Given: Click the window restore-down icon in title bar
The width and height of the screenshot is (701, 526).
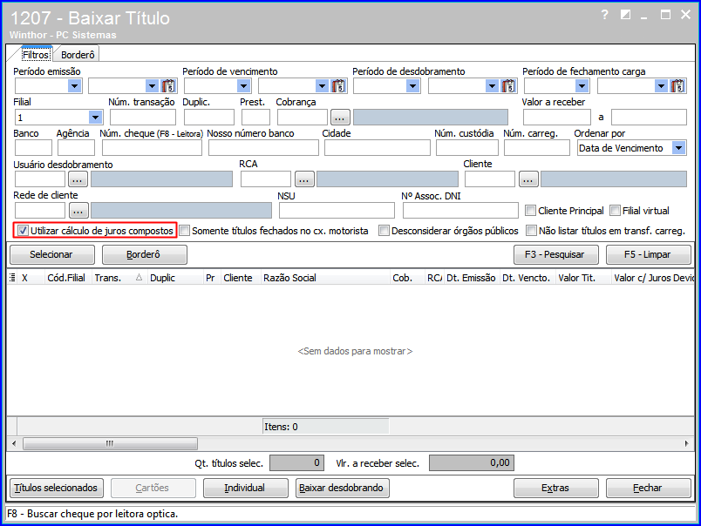Looking at the screenshot, I should (x=625, y=15).
